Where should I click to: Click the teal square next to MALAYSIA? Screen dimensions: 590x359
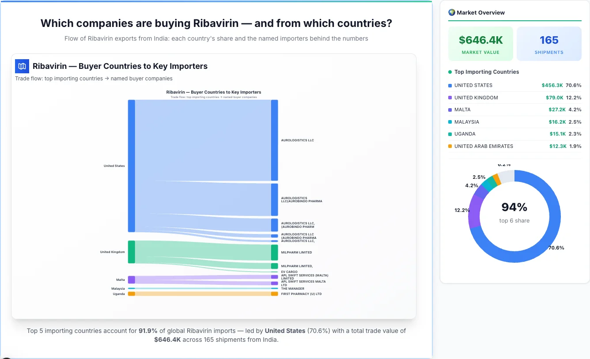click(x=449, y=122)
